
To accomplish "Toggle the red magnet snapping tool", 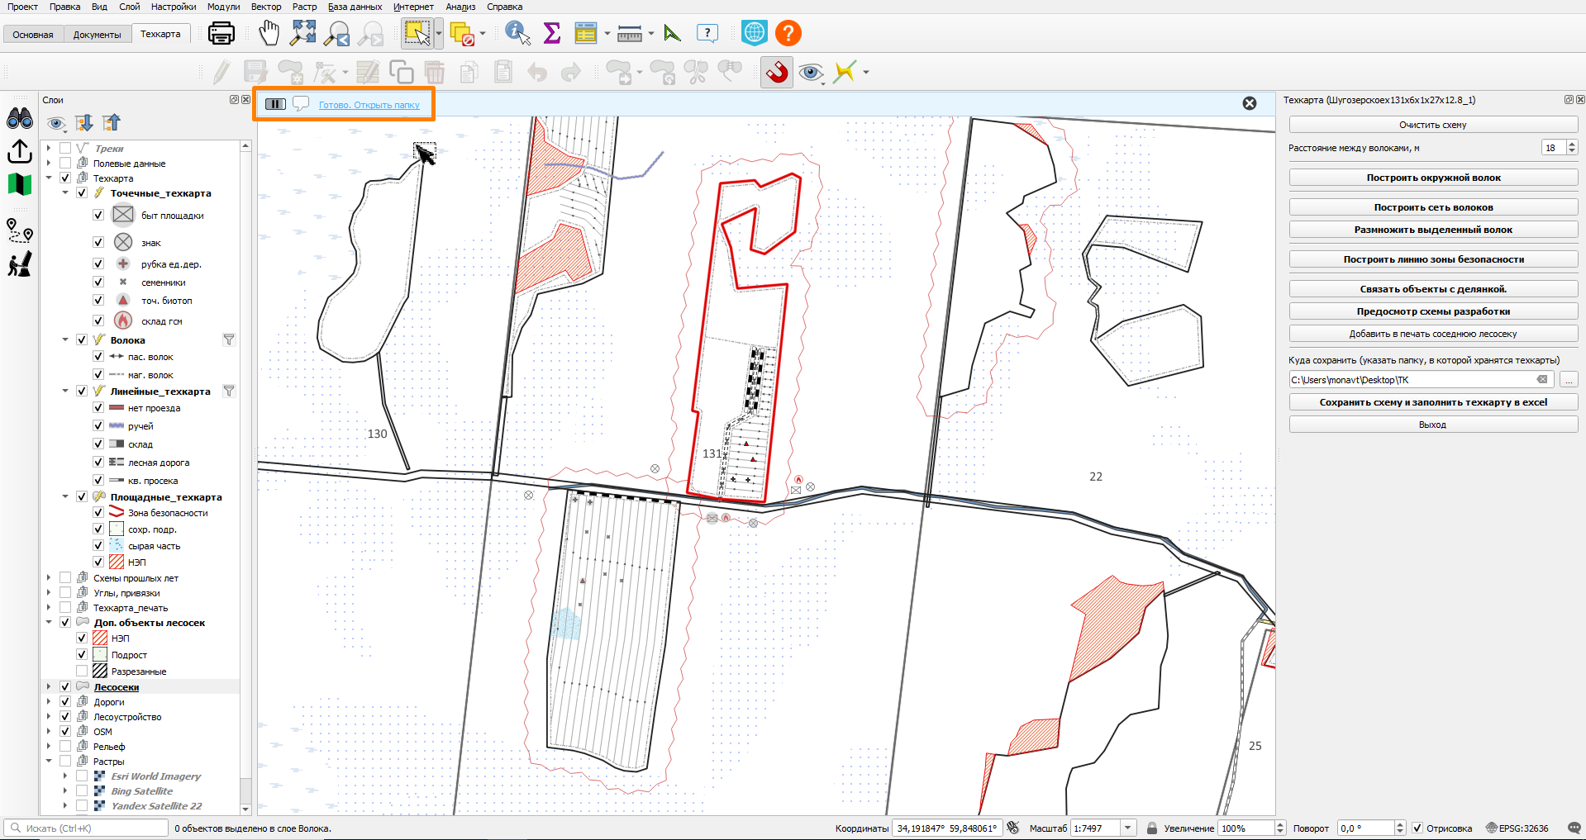I will pyautogui.click(x=777, y=72).
